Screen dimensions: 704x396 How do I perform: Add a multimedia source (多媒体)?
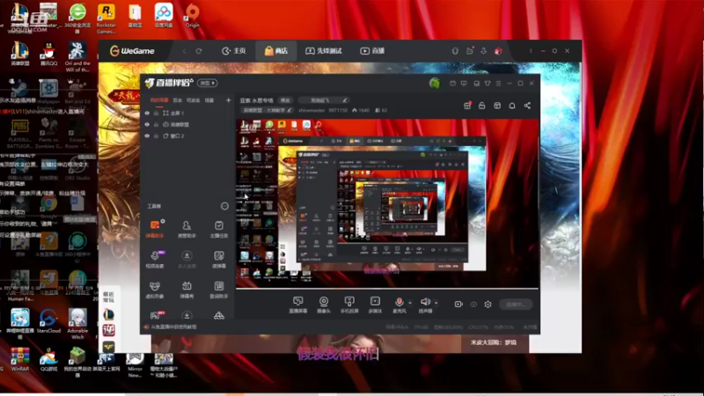point(375,304)
